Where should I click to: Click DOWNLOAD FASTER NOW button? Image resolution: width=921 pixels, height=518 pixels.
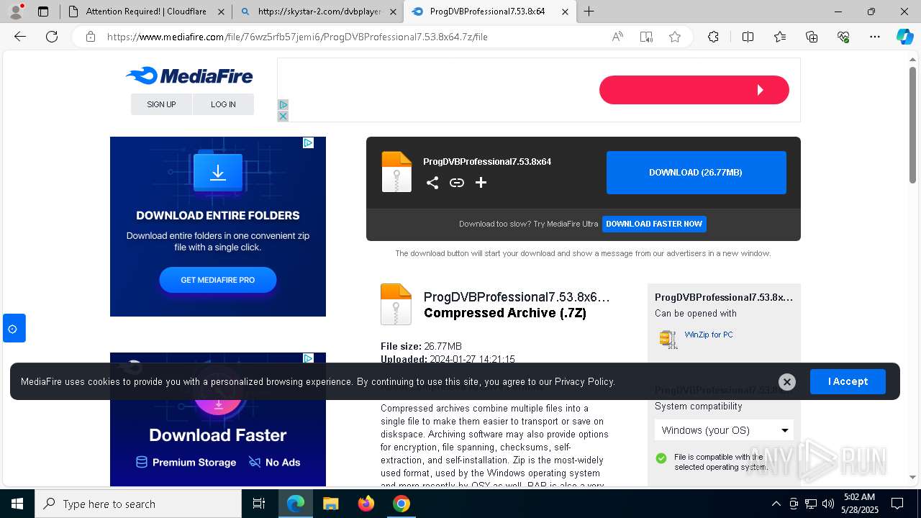(x=654, y=224)
